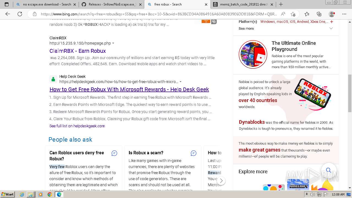Click 'The Ultimate Online Playground' heading
Screen dimensions: 352x198
[294, 46]
